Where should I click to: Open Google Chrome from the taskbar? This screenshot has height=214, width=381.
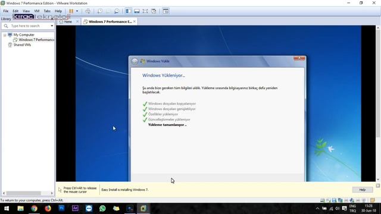34,209
